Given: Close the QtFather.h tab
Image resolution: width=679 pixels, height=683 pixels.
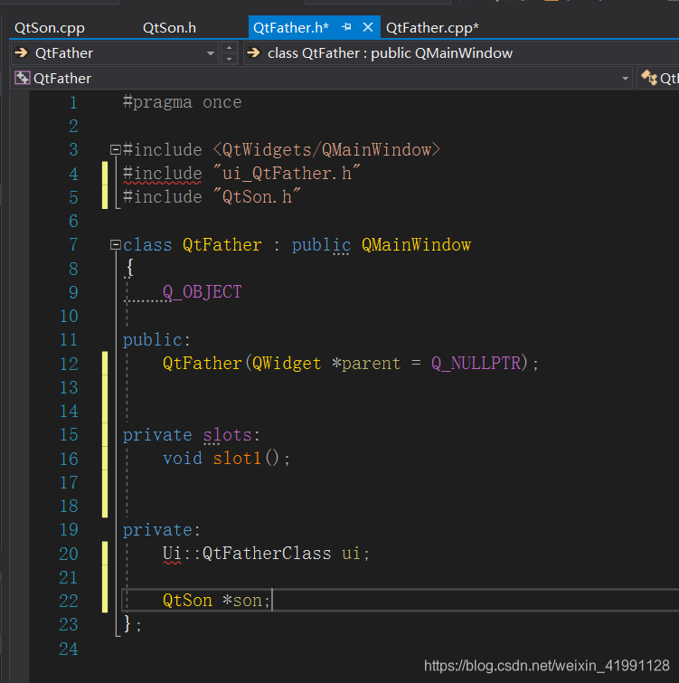Looking at the screenshot, I should coord(368,27).
